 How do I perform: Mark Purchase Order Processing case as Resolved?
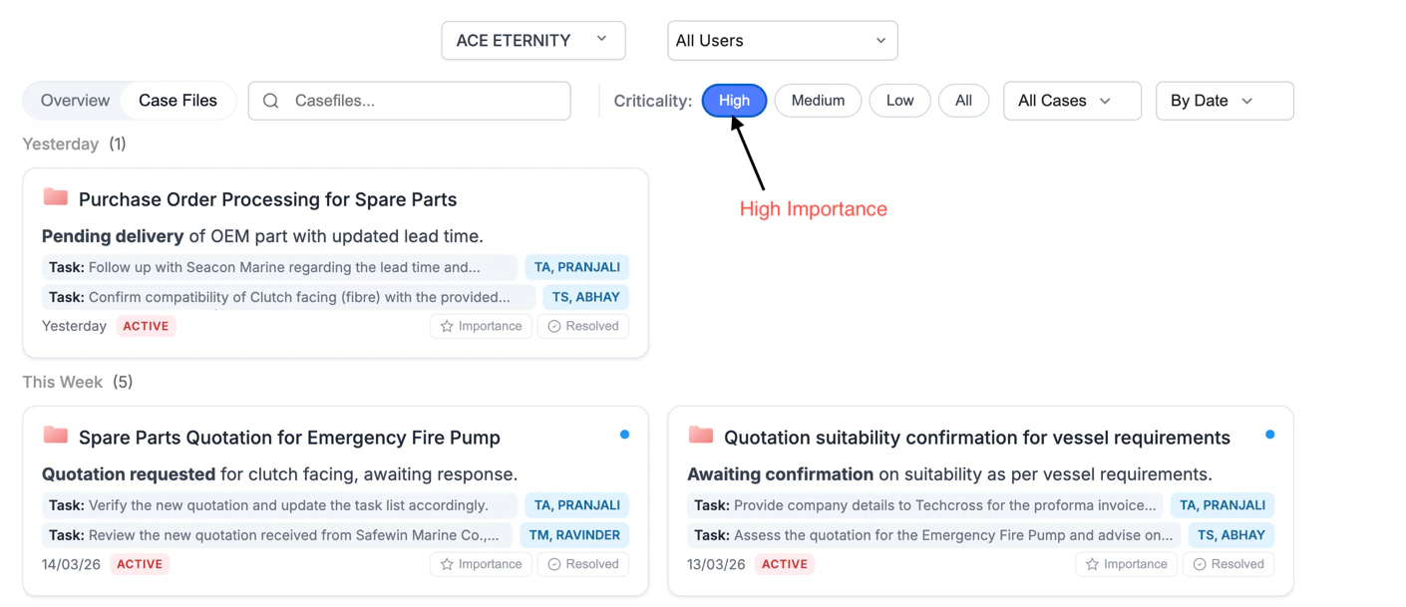[x=583, y=326]
